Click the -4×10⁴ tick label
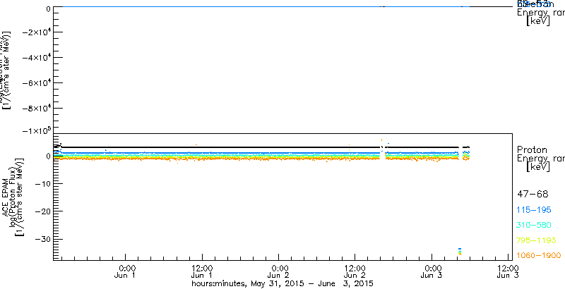This screenshot has height=289, width=565. [x=36, y=57]
